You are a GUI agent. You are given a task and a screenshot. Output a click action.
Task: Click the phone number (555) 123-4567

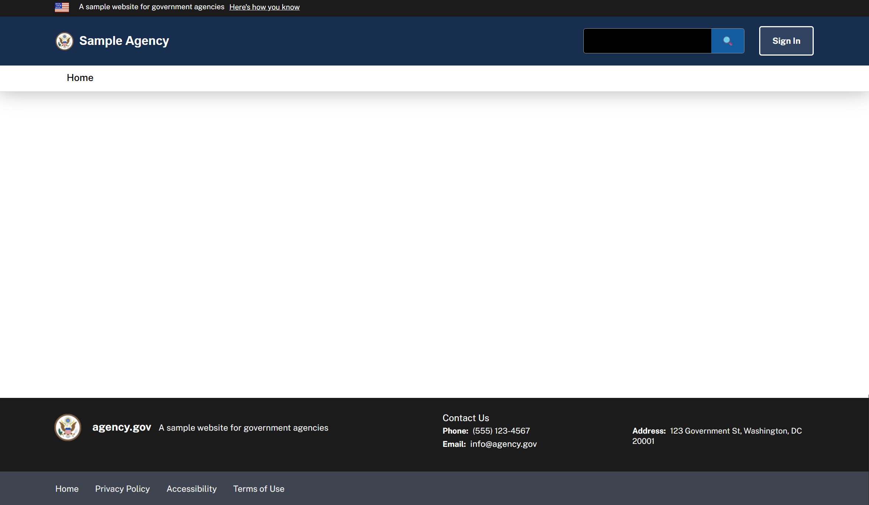(501, 431)
